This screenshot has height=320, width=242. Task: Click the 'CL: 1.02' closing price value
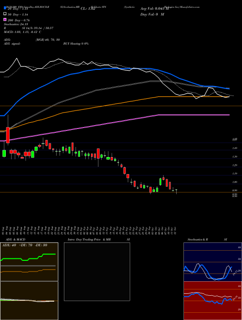tap(88, 9)
